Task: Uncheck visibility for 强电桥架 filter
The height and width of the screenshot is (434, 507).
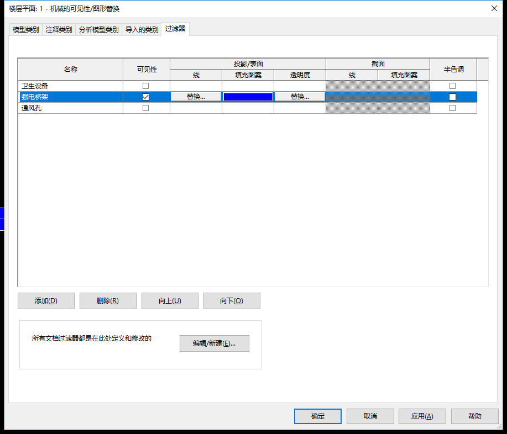Action: click(146, 97)
